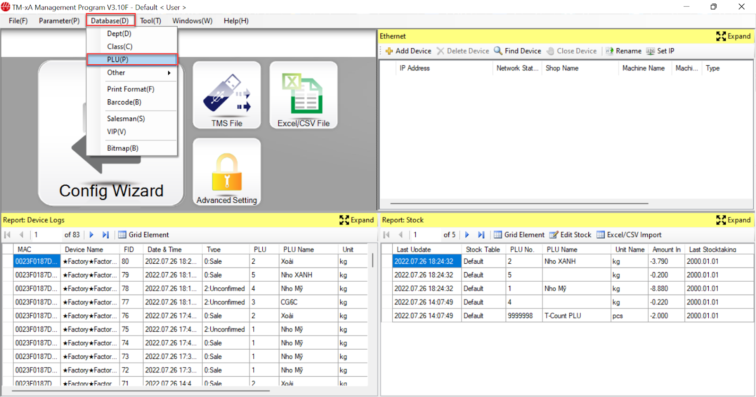Click Excel/CSV Import in Stock report
The height and width of the screenshot is (397, 756).
pyautogui.click(x=629, y=235)
